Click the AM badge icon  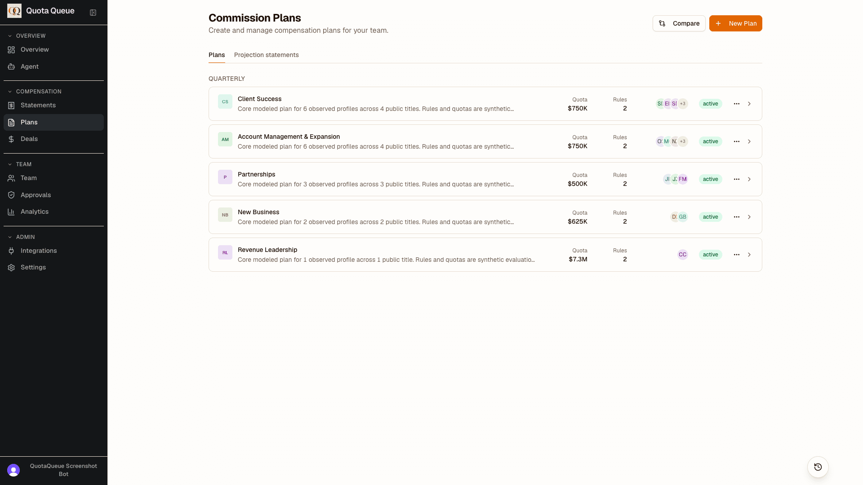[225, 139]
